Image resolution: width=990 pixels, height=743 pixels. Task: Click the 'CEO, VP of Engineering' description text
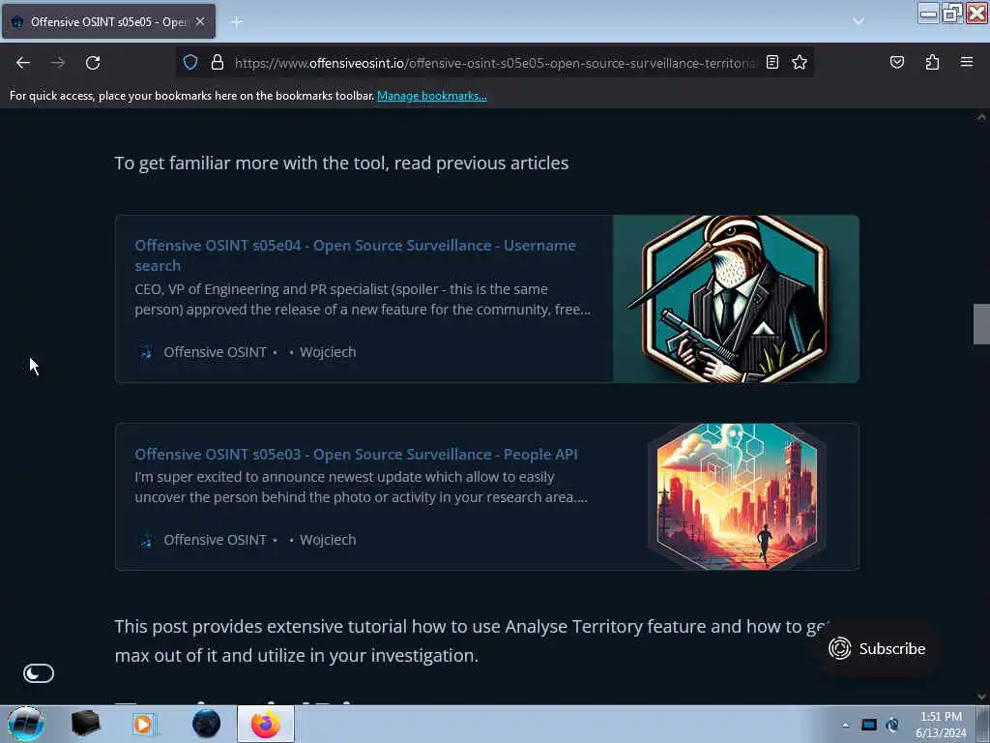364,300
